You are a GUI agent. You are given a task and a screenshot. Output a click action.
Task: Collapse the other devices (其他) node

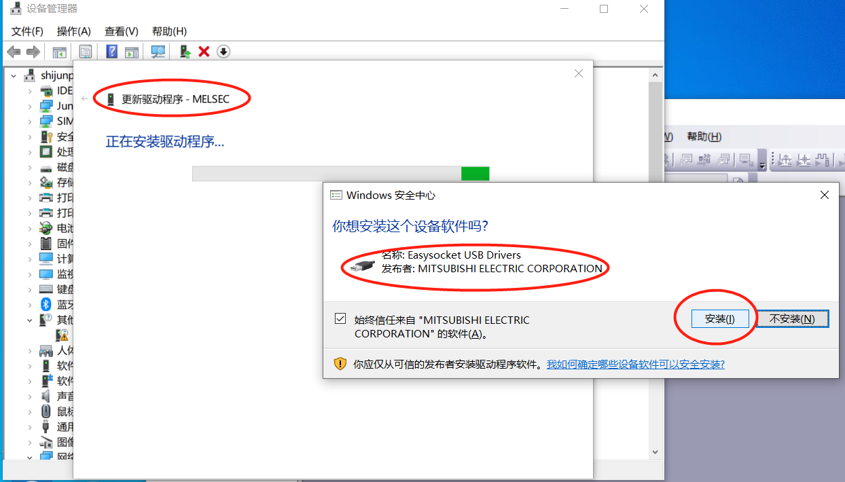[x=30, y=320]
